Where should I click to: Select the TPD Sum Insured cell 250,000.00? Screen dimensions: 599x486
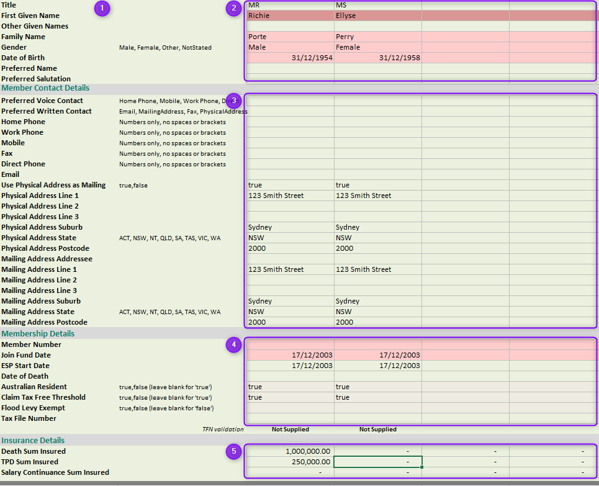(290, 462)
